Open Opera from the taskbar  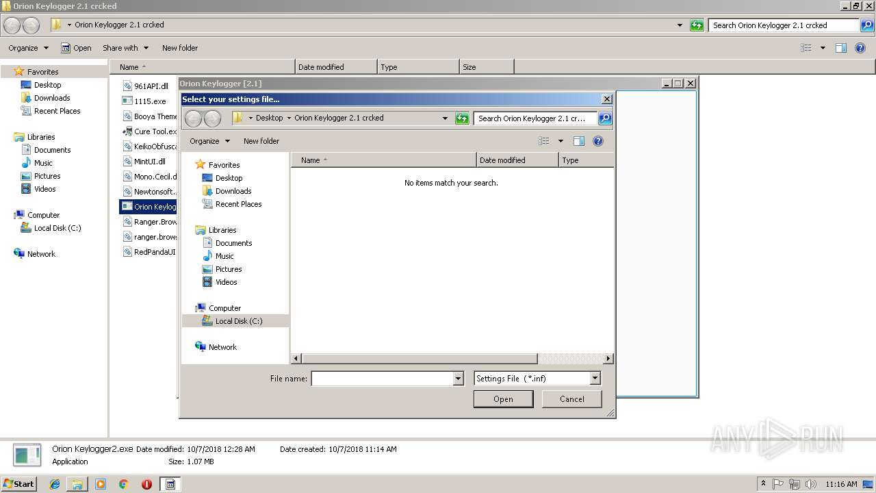click(146, 484)
